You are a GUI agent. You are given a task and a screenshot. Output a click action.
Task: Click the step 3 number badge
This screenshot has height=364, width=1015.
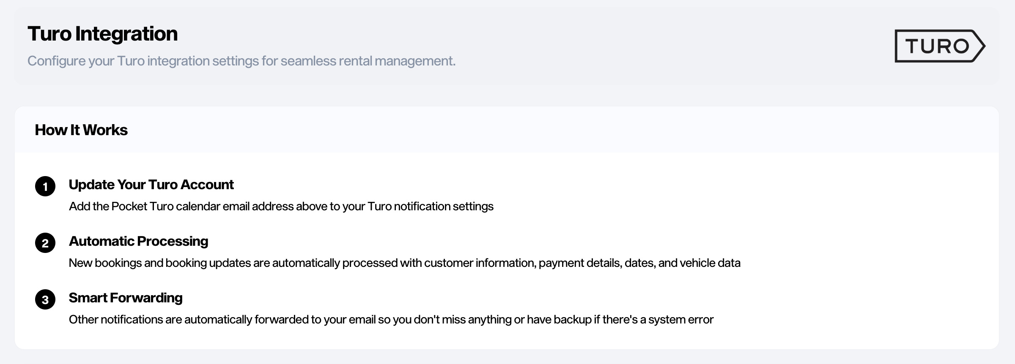45,299
